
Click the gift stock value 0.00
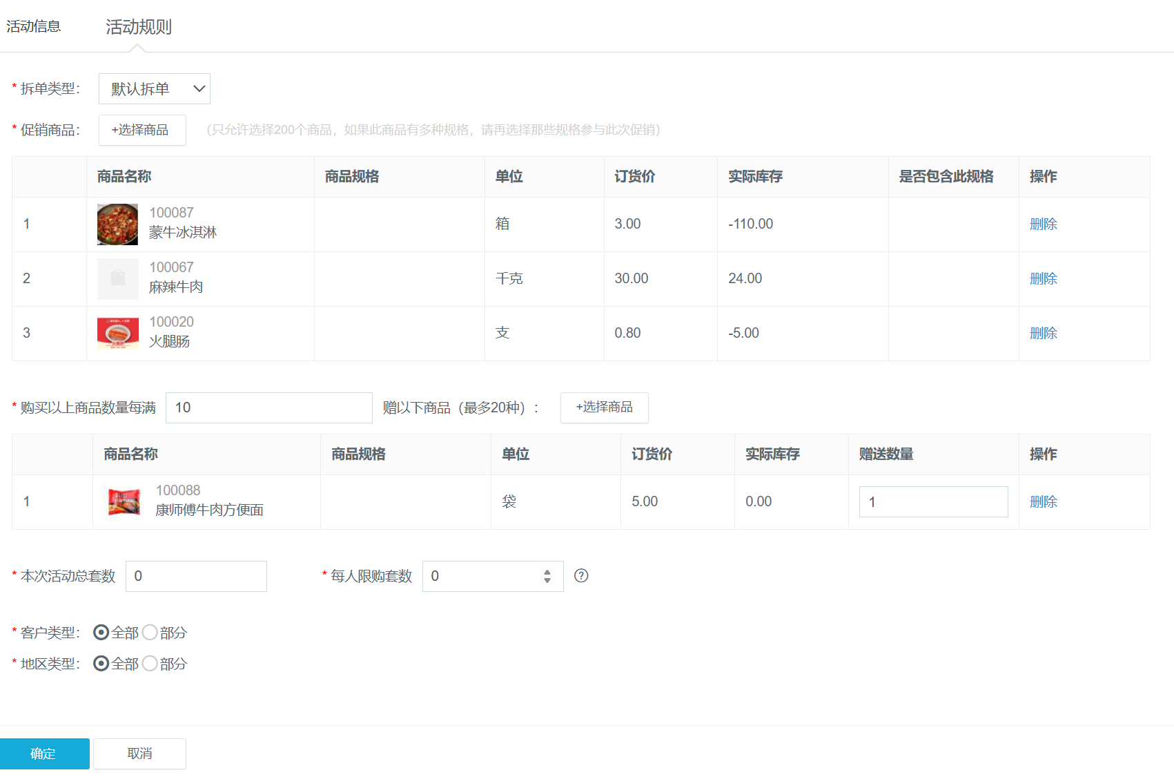coord(759,501)
